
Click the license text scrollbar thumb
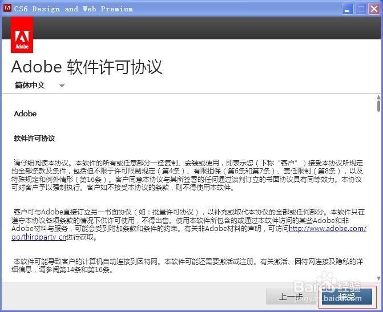[x=378, y=106]
